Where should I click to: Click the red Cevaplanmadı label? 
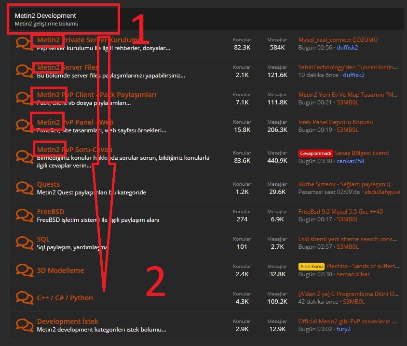316,154
